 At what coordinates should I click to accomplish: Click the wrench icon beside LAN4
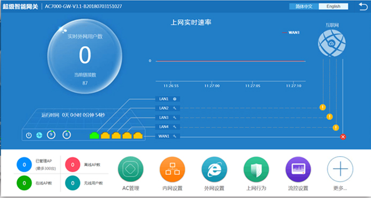(174, 127)
